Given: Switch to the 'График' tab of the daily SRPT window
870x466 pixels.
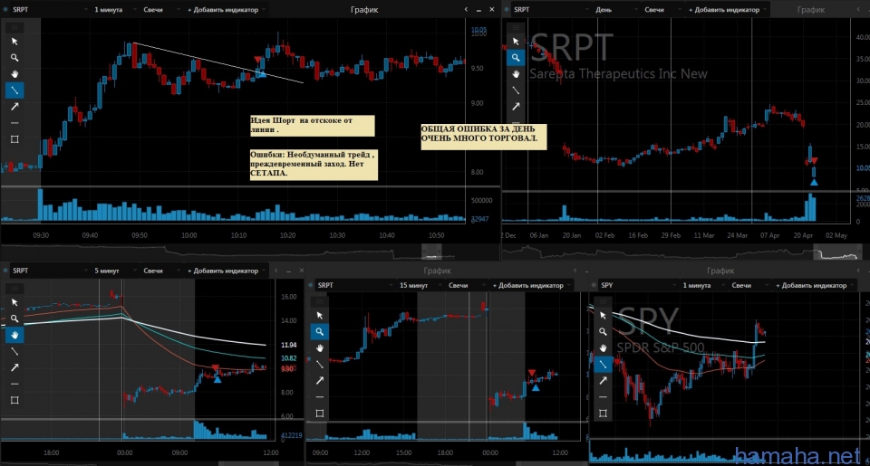Looking at the screenshot, I should (811, 9).
